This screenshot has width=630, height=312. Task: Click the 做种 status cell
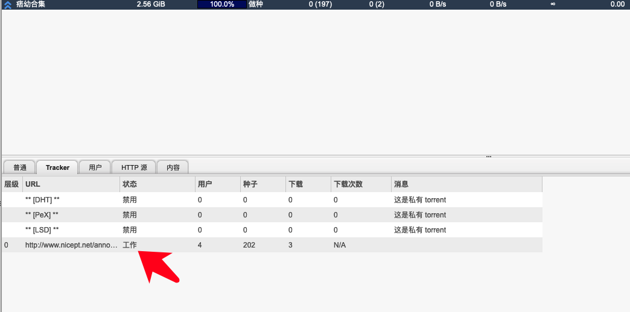point(255,4)
